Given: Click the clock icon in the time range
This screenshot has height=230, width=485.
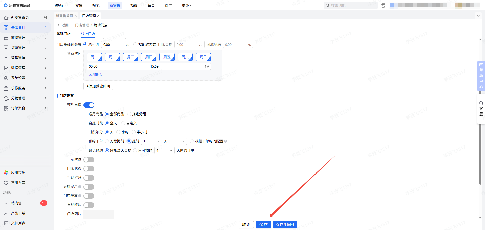Looking at the screenshot, I should 207,66.
